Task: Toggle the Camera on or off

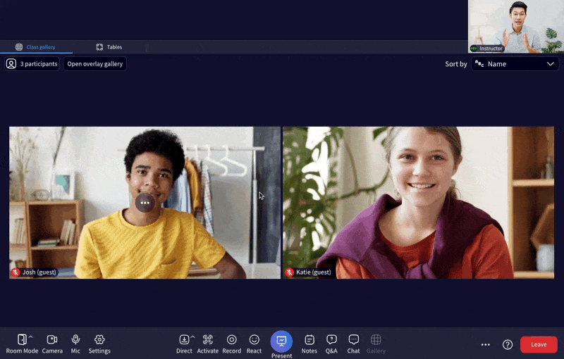Action: [52, 344]
